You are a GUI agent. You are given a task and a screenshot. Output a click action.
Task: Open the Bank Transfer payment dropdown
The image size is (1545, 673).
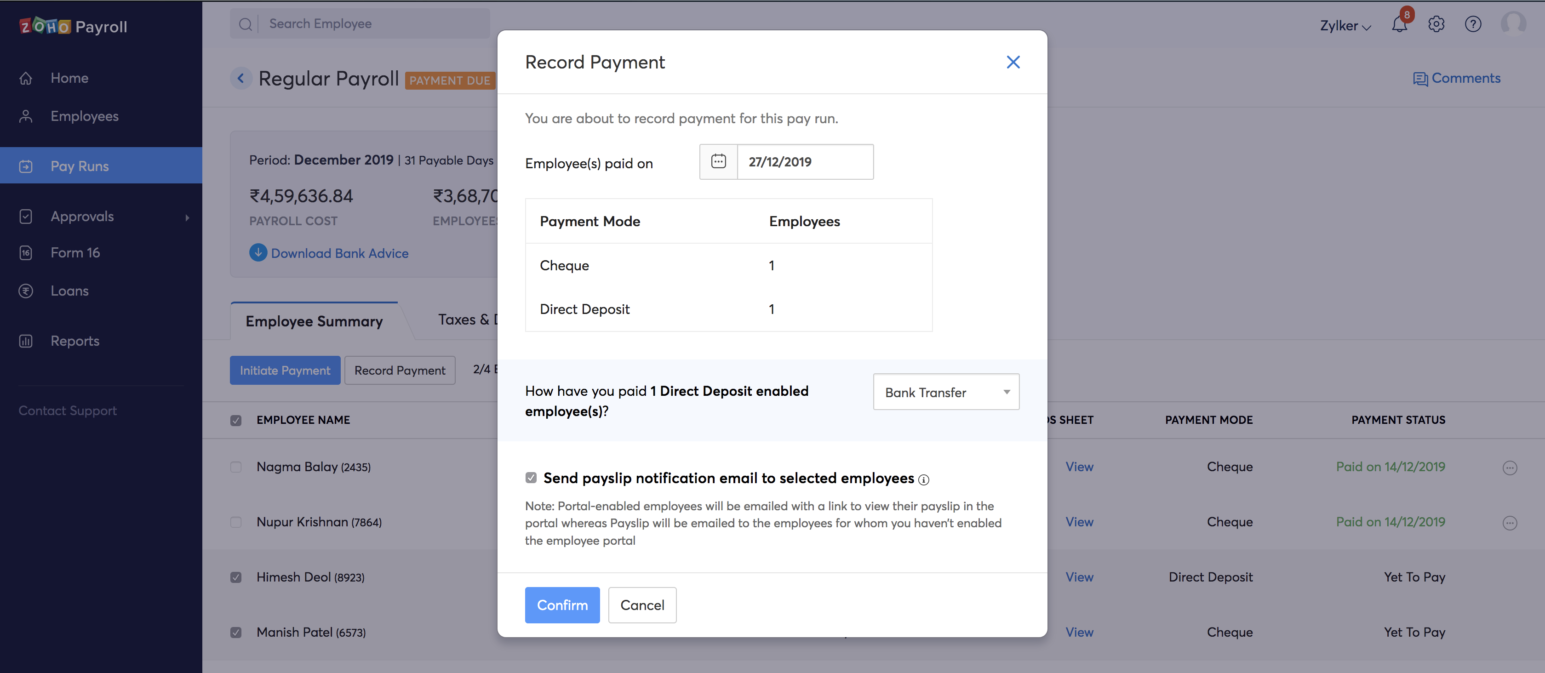click(x=946, y=392)
